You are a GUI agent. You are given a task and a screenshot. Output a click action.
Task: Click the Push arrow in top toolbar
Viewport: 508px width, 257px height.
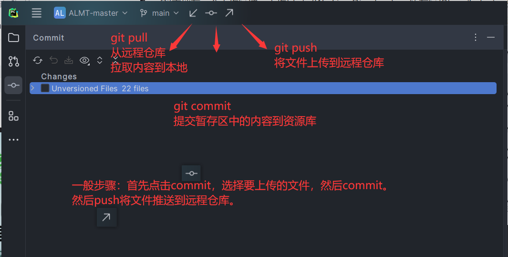229,13
